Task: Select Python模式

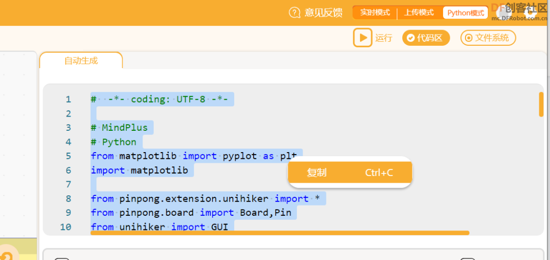Action: 465,13
